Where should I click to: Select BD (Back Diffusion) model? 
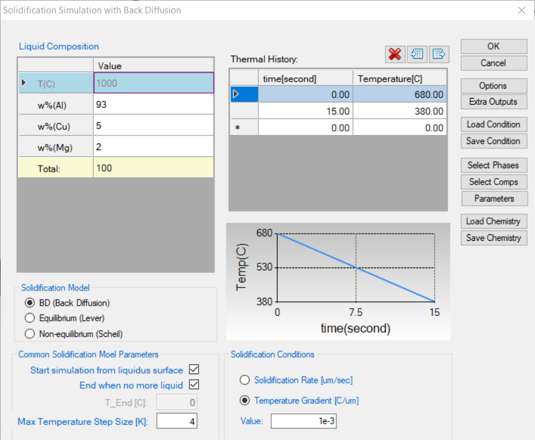pos(29,303)
